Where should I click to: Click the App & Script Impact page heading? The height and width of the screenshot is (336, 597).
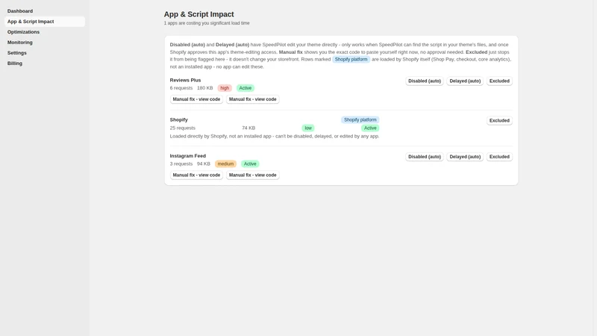tap(199, 14)
